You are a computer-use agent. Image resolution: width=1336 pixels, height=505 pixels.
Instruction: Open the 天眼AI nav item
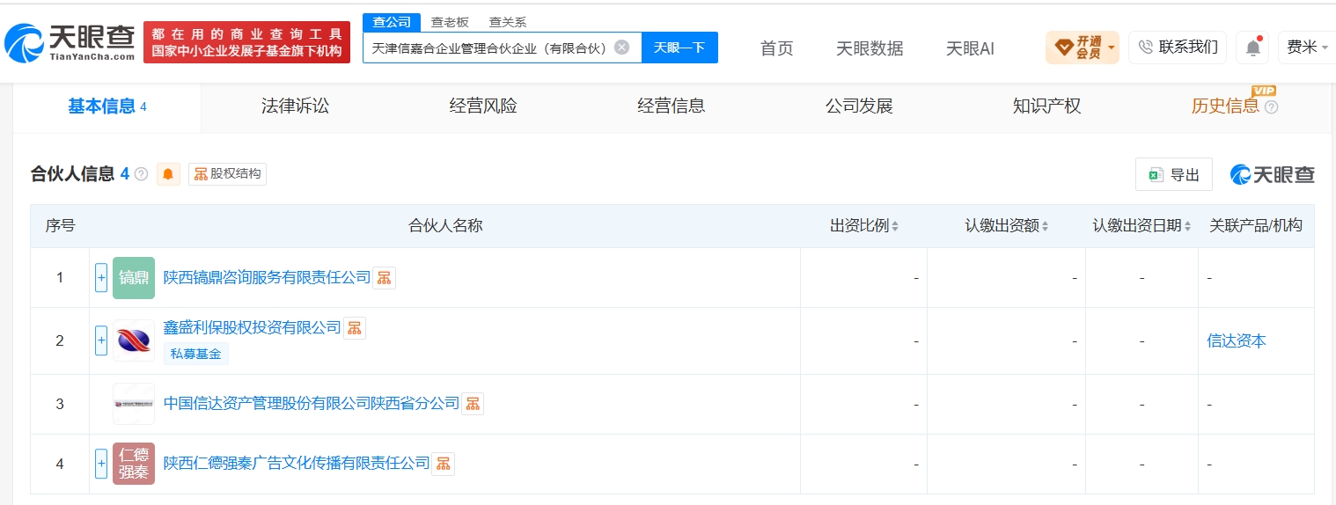970,48
